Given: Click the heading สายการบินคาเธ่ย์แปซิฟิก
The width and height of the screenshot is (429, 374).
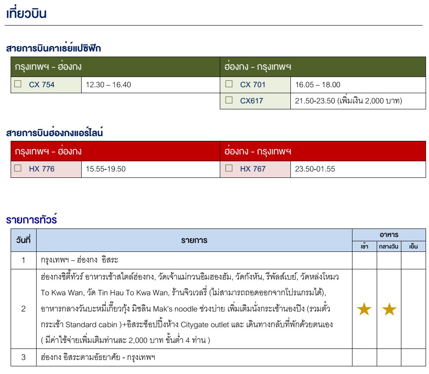Looking at the screenshot, I should tap(54, 48).
